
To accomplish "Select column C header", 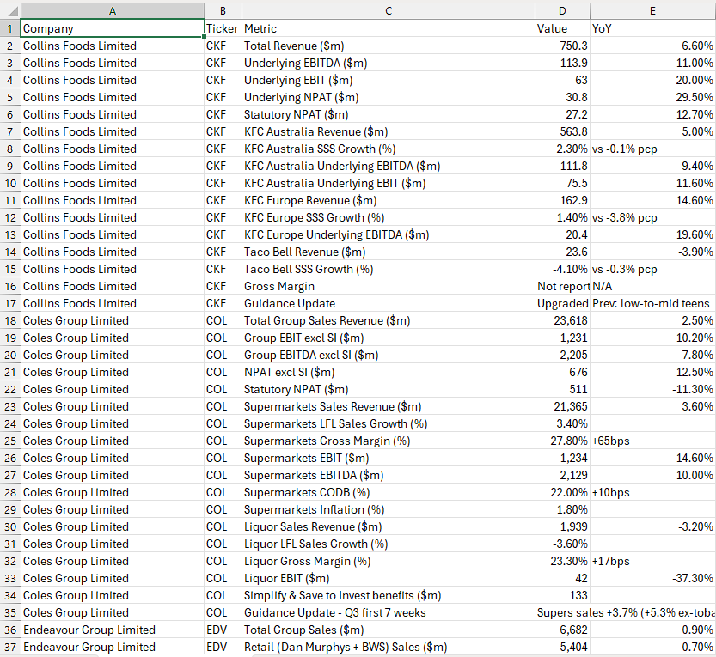I will [x=389, y=10].
